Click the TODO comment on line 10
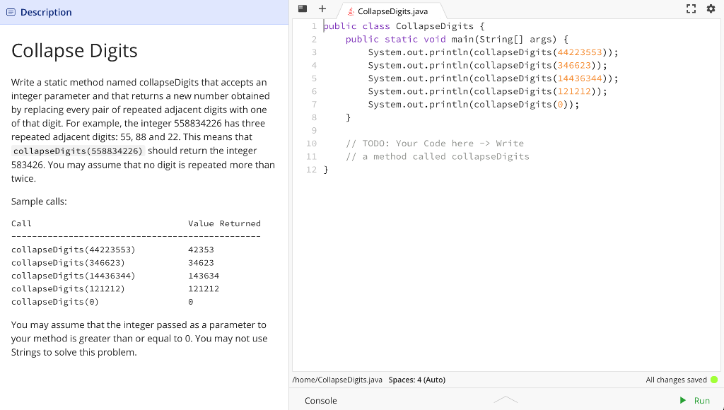 pos(435,143)
